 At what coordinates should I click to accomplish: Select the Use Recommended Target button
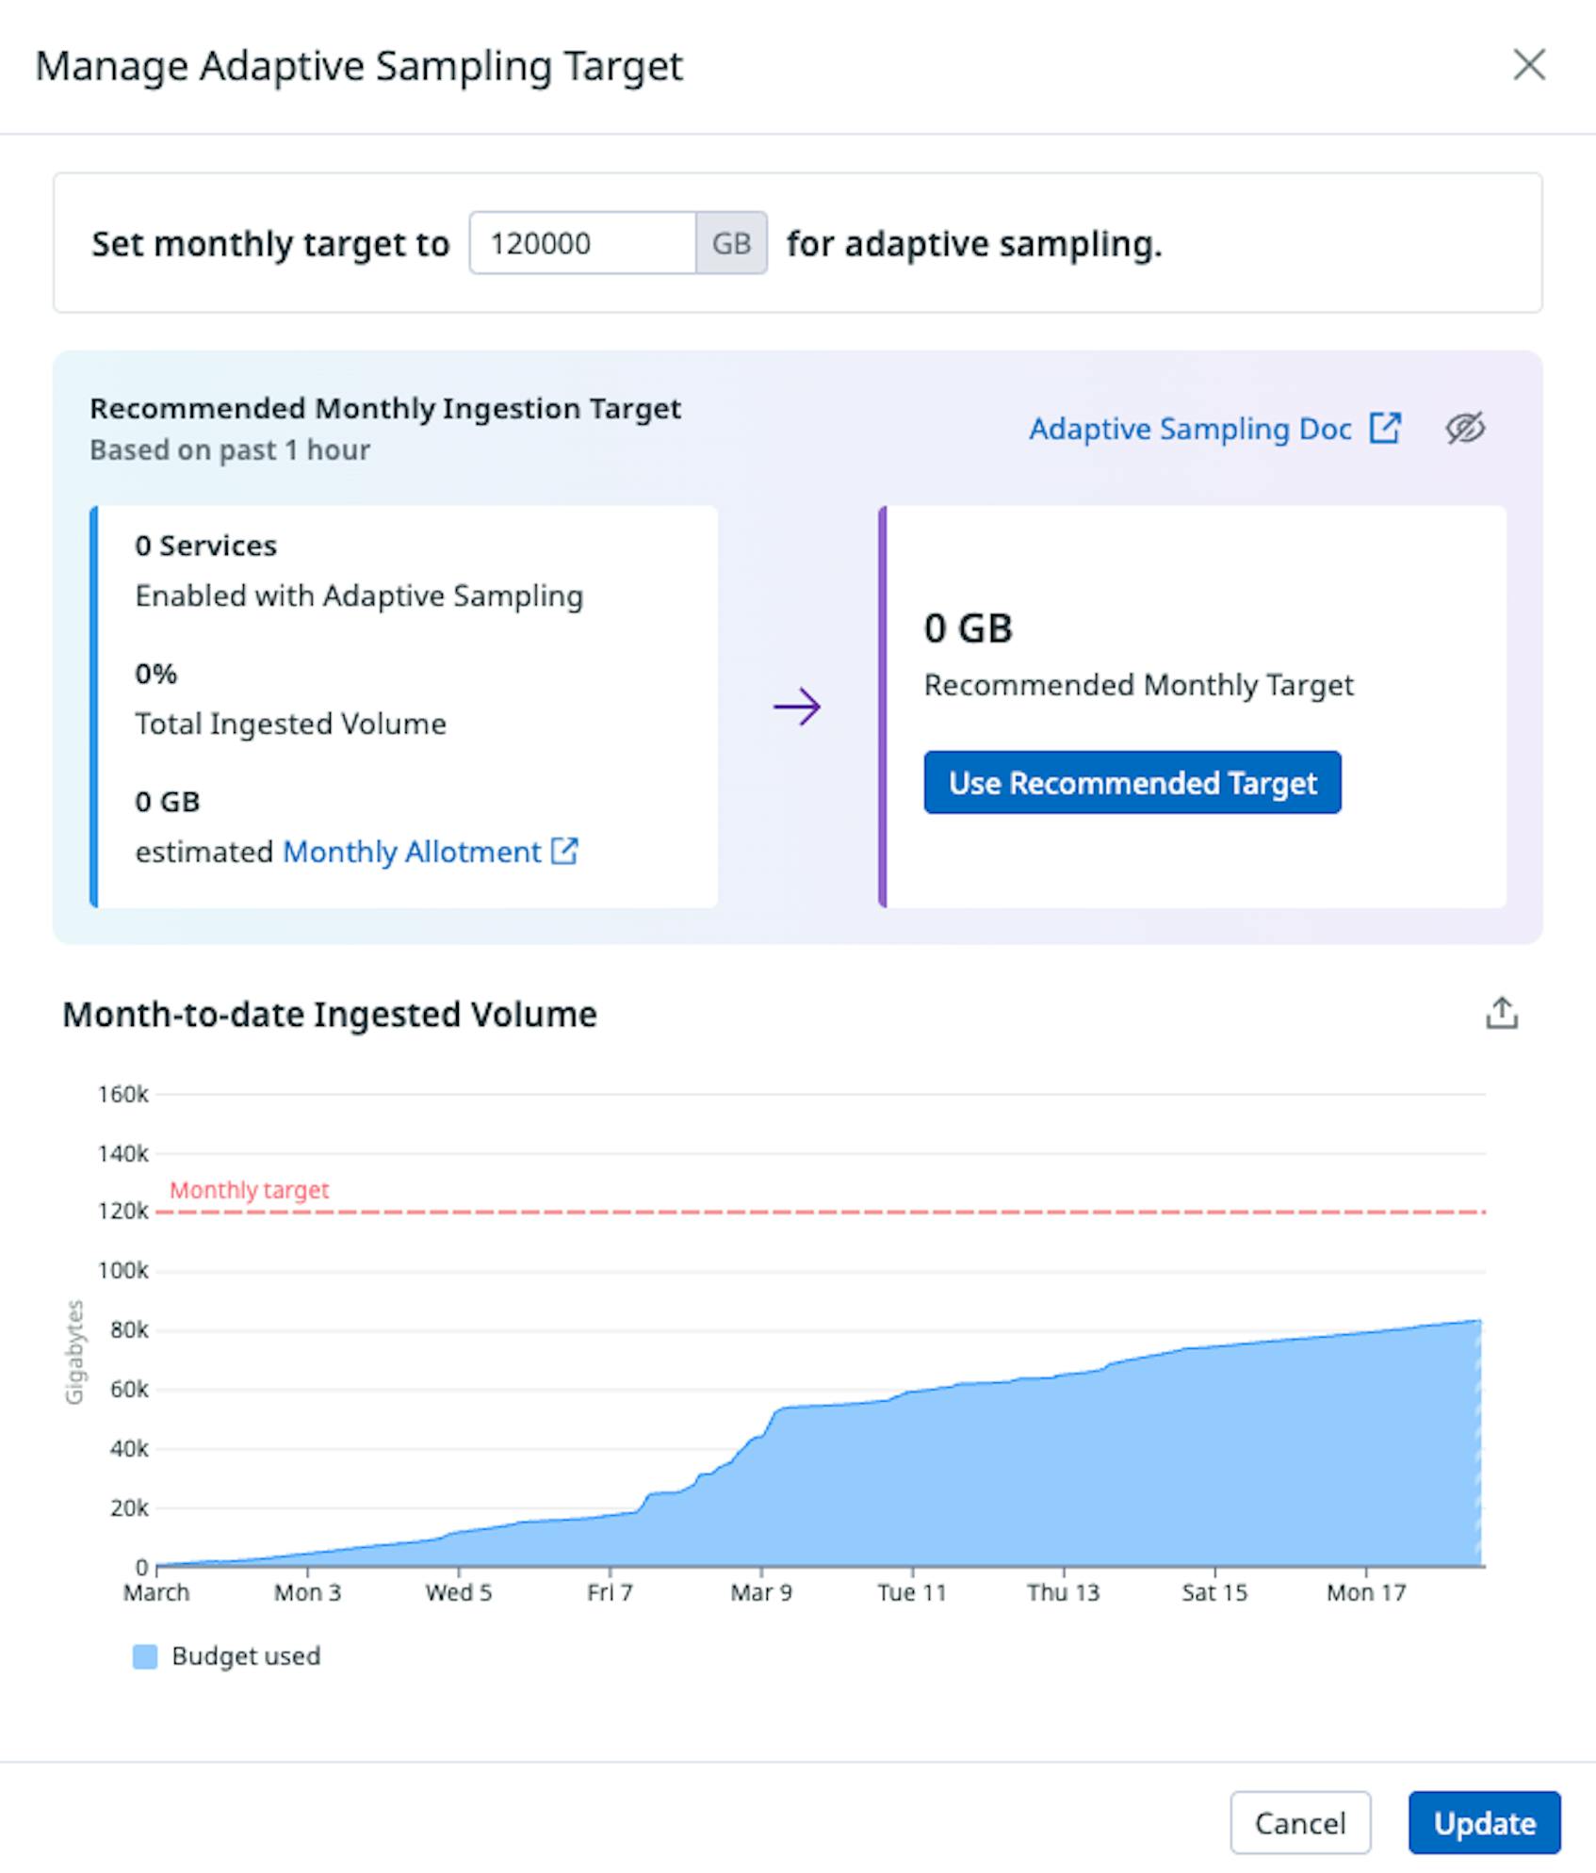(x=1132, y=783)
